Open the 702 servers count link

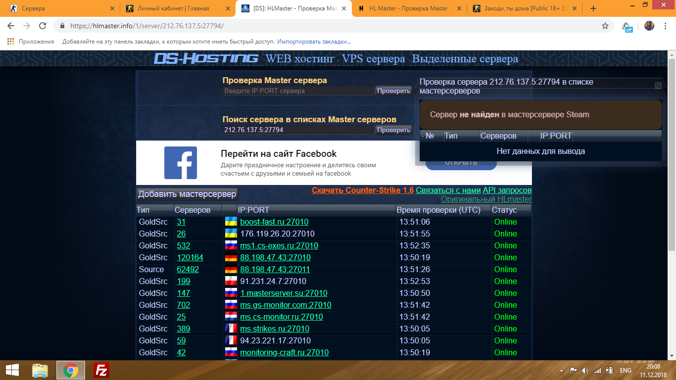click(183, 305)
